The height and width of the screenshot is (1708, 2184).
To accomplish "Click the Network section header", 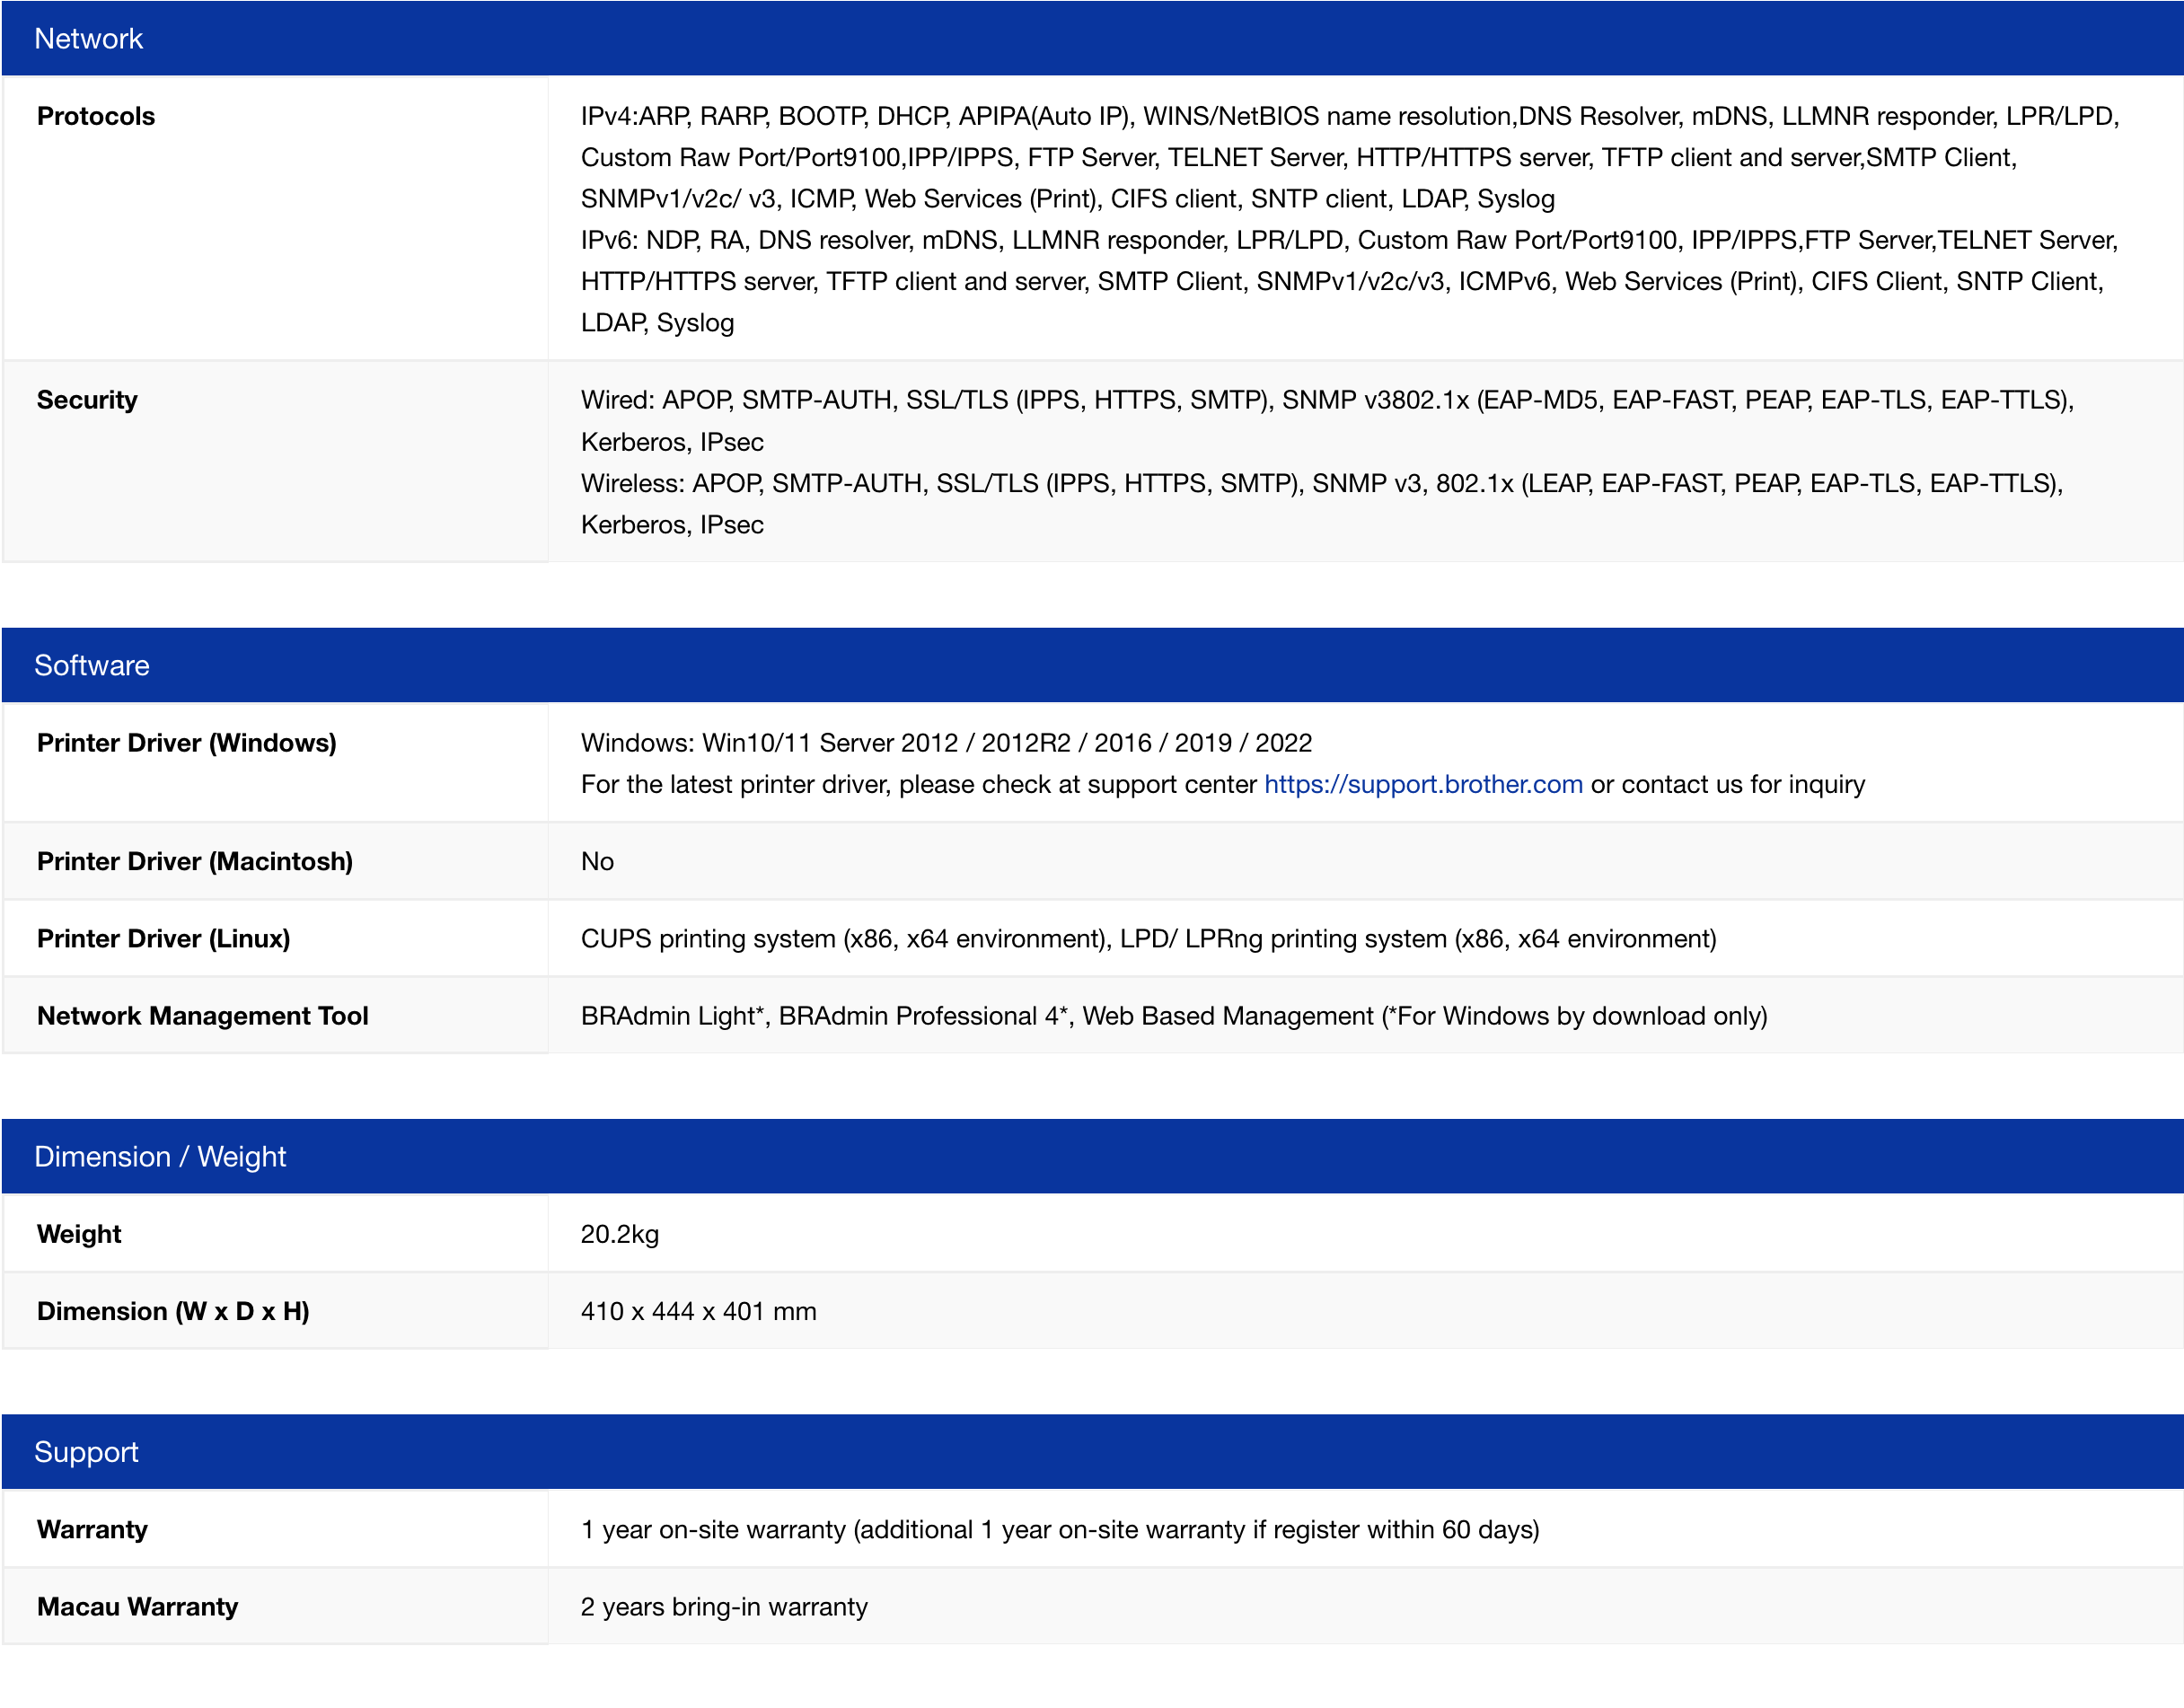I will click(89, 39).
